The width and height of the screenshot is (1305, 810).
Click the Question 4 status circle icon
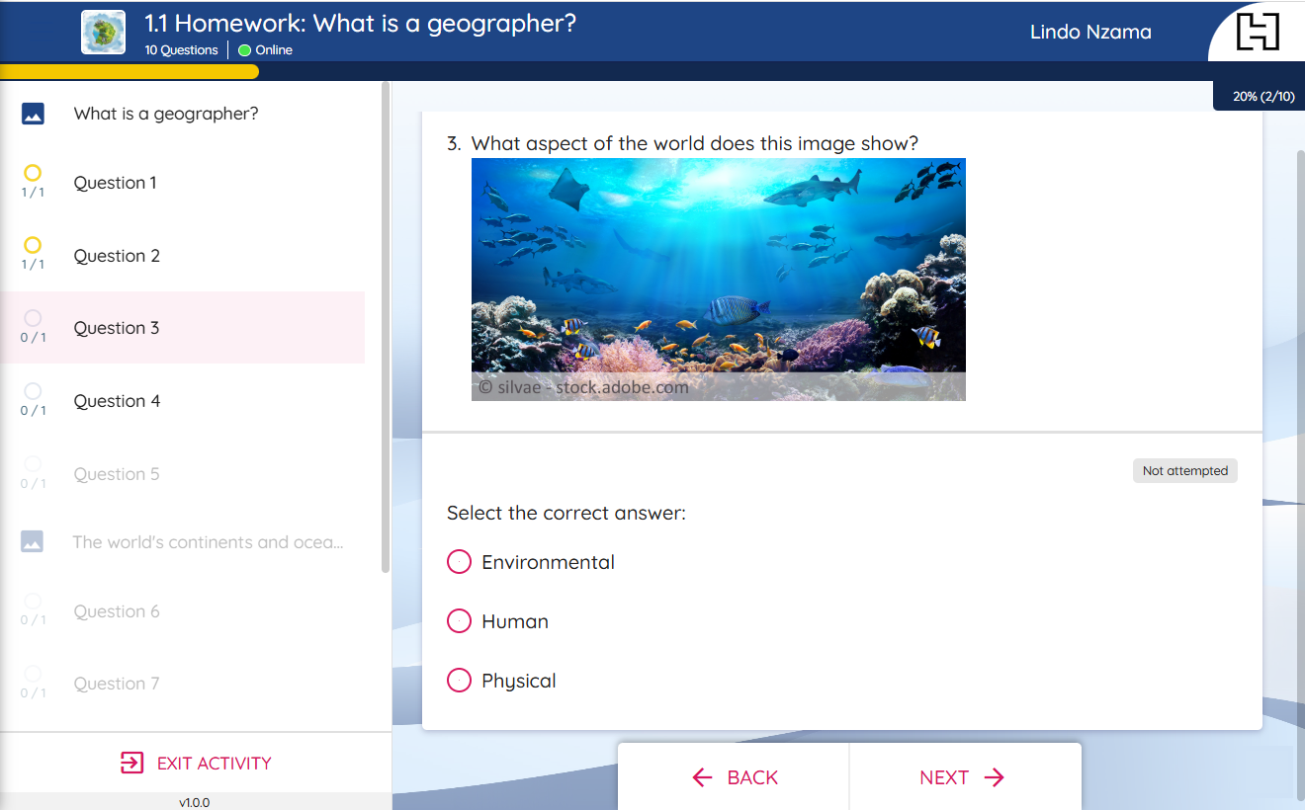[33, 391]
